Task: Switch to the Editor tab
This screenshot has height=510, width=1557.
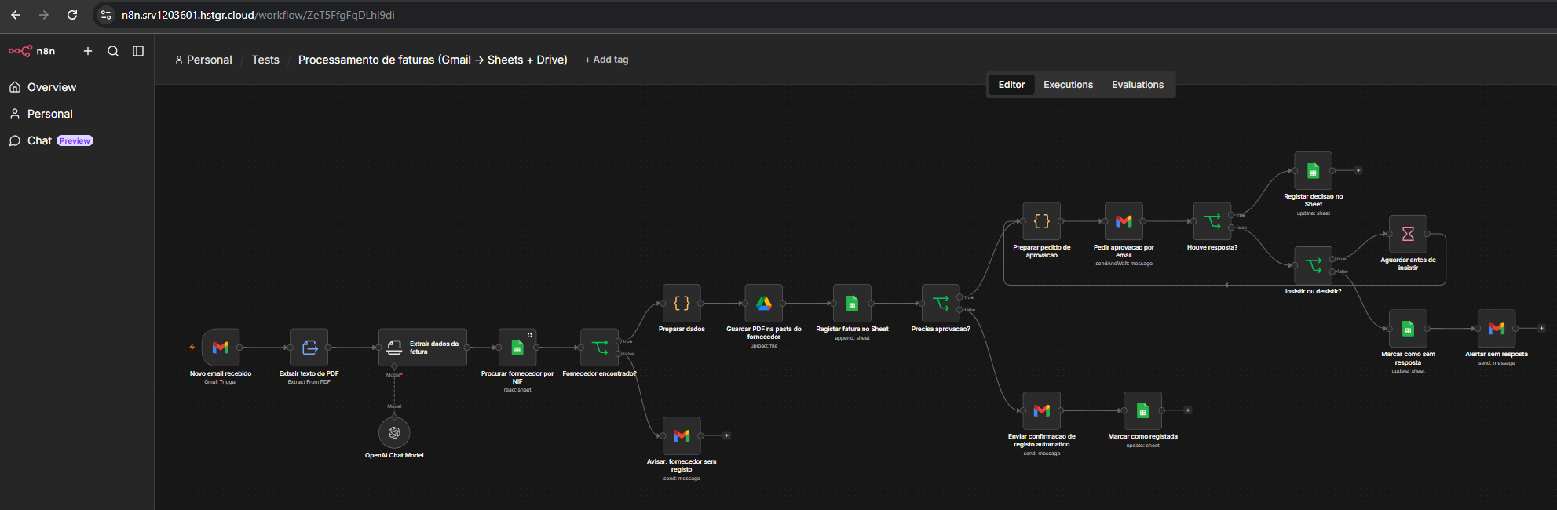Action: click(1011, 85)
